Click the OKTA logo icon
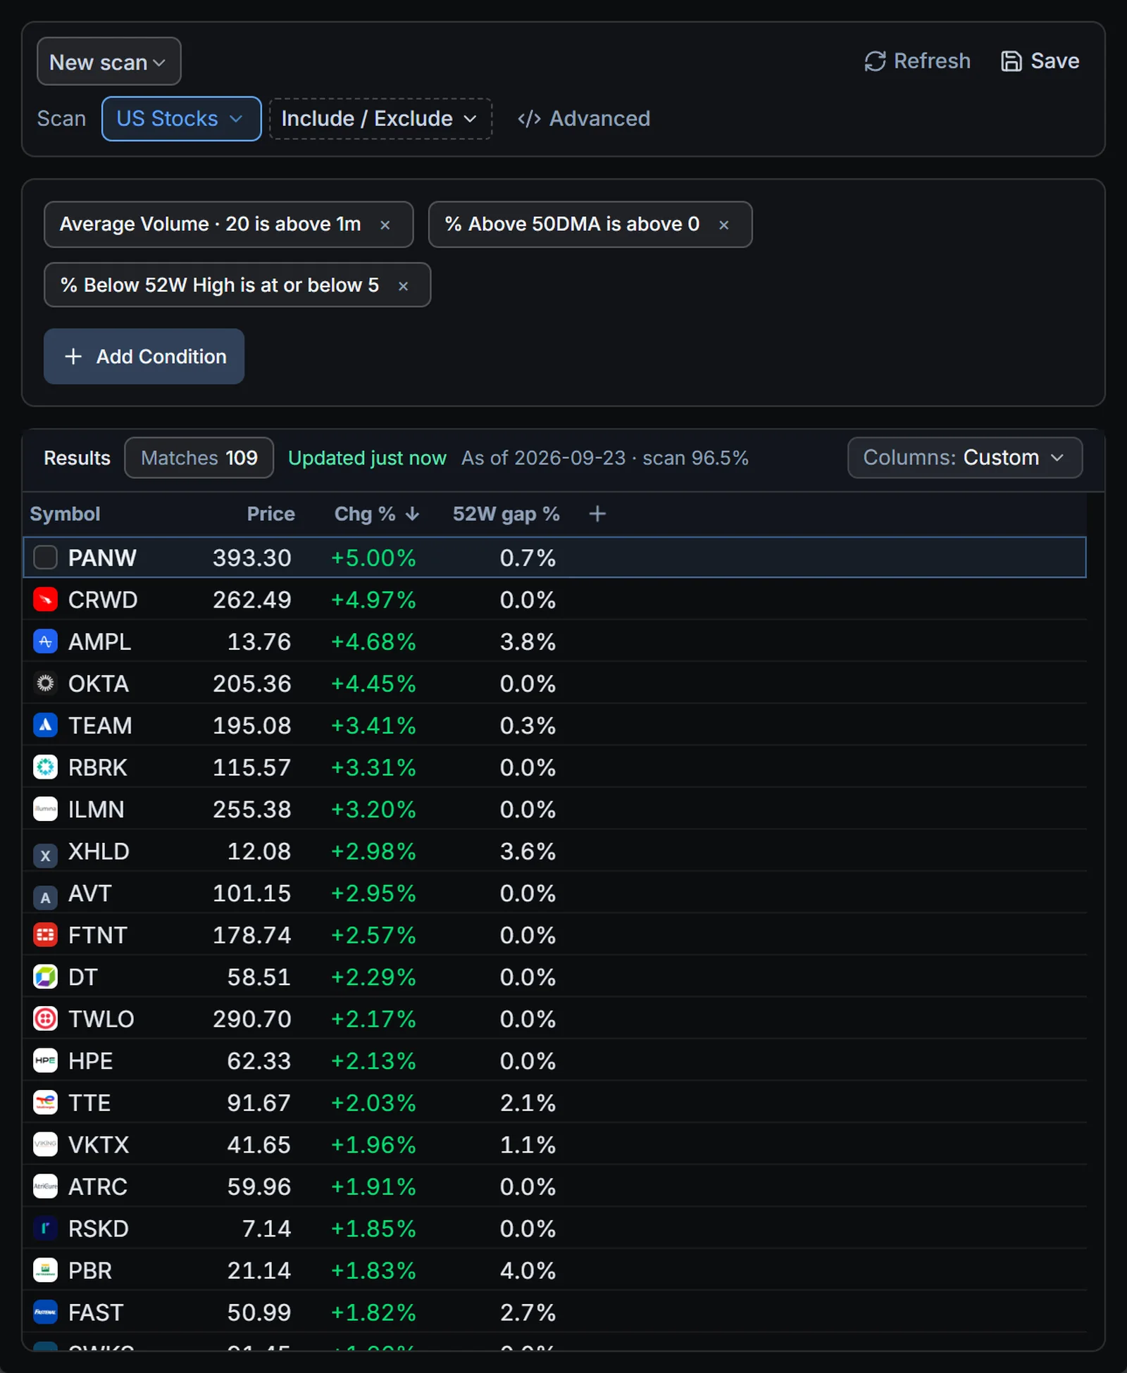Image resolution: width=1127 pixels, height=1373 pixels. (45, 684)
